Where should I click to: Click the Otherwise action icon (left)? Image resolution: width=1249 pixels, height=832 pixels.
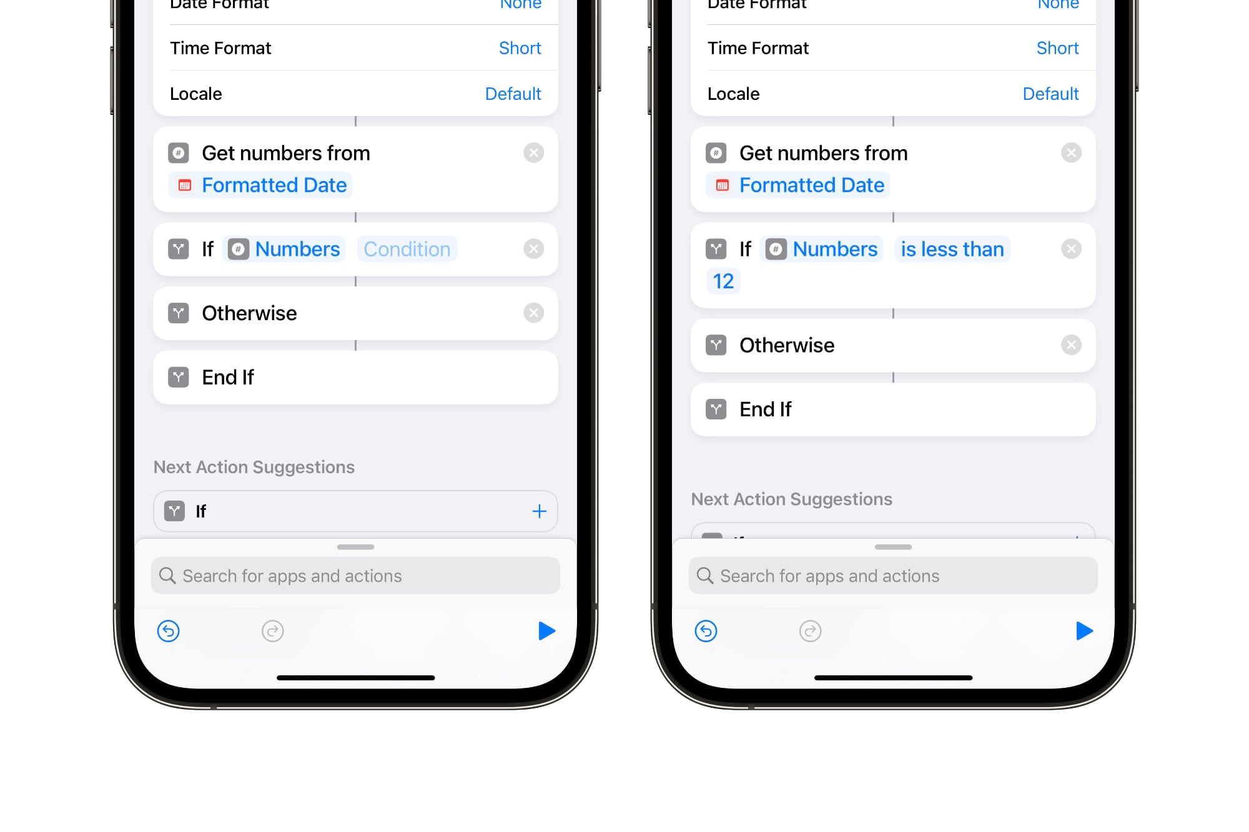click(179, 313)
